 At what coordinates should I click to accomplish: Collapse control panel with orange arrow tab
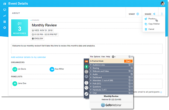(86, 61)
